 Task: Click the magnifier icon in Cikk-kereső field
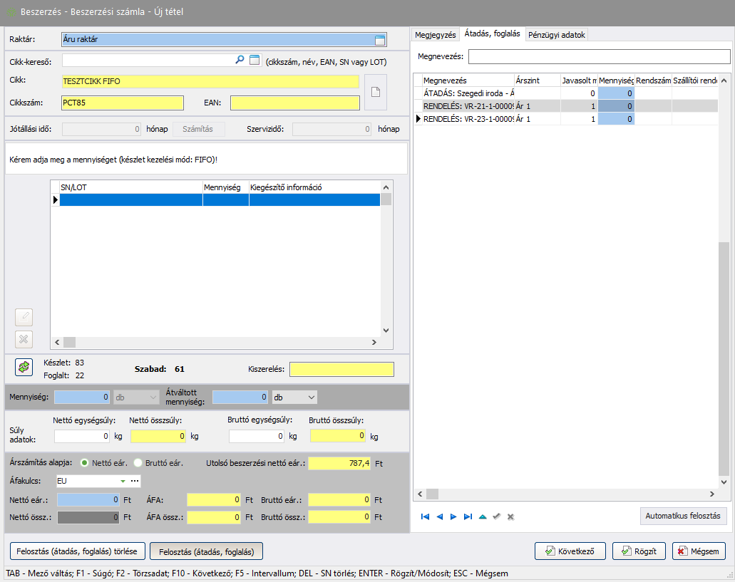coord(240,61)
